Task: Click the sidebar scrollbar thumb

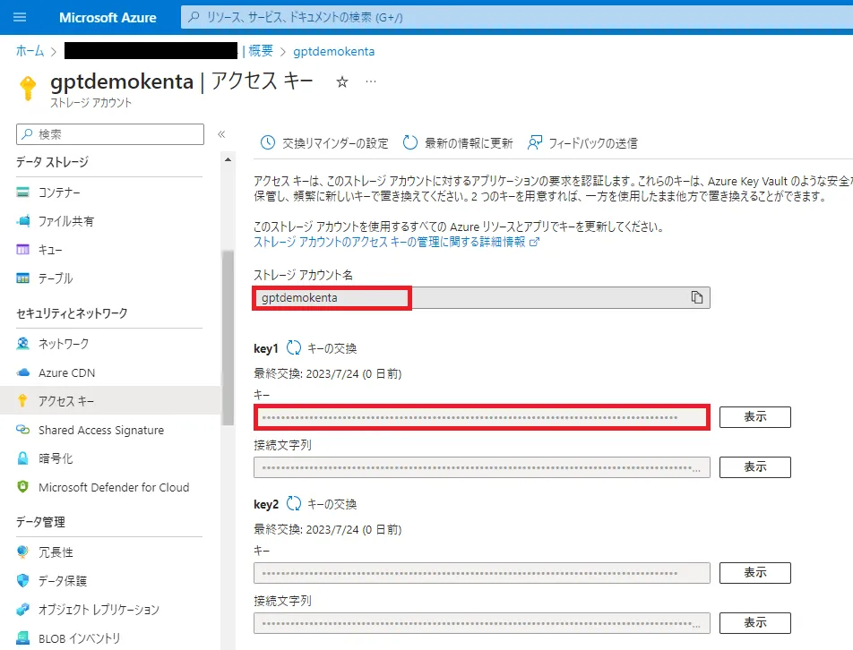Action: tap(228, 337)
